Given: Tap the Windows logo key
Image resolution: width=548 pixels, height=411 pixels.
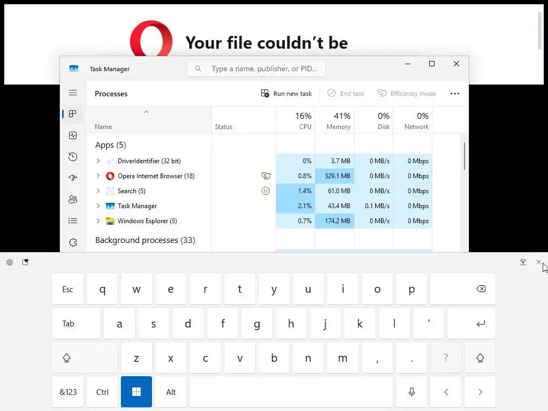Looking at the screenshot, I should pyautogui.click(x=136, y=392).
